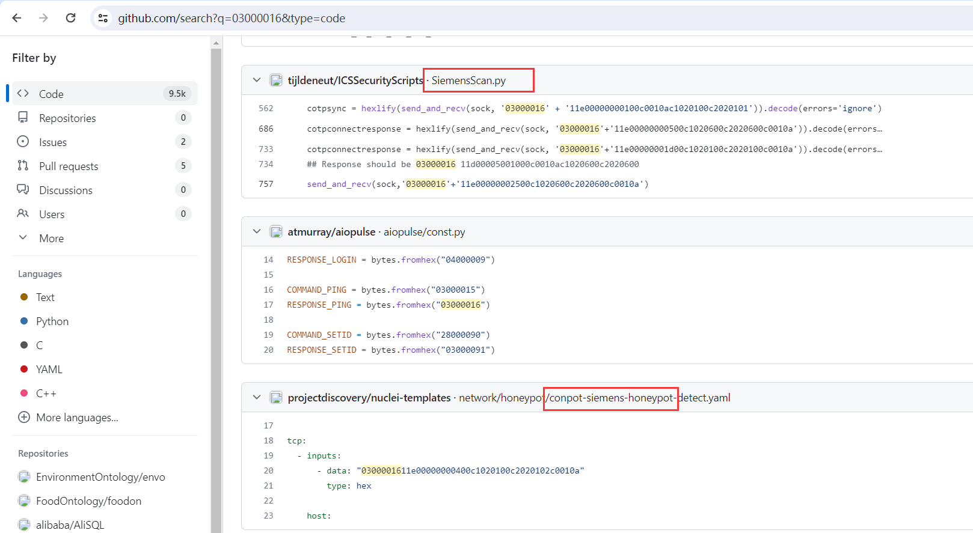Click alibaba/AliSQL avatar icon
Viewport: 973px width, 533px height.
click(x=24, y=525)
